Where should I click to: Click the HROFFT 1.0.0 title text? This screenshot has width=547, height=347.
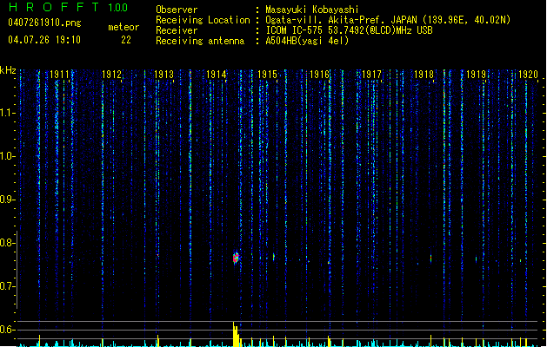69,7
